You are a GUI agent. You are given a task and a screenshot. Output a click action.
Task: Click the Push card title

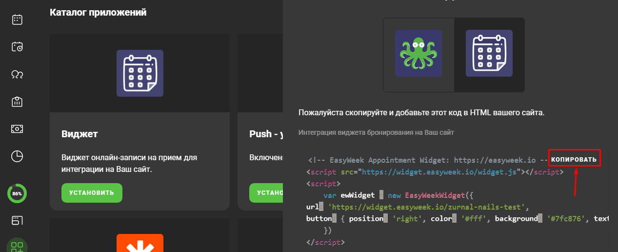point(266,134)
